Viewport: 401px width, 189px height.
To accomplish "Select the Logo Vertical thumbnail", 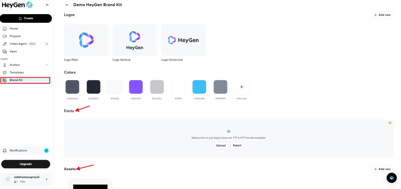I will click(135, 40).
